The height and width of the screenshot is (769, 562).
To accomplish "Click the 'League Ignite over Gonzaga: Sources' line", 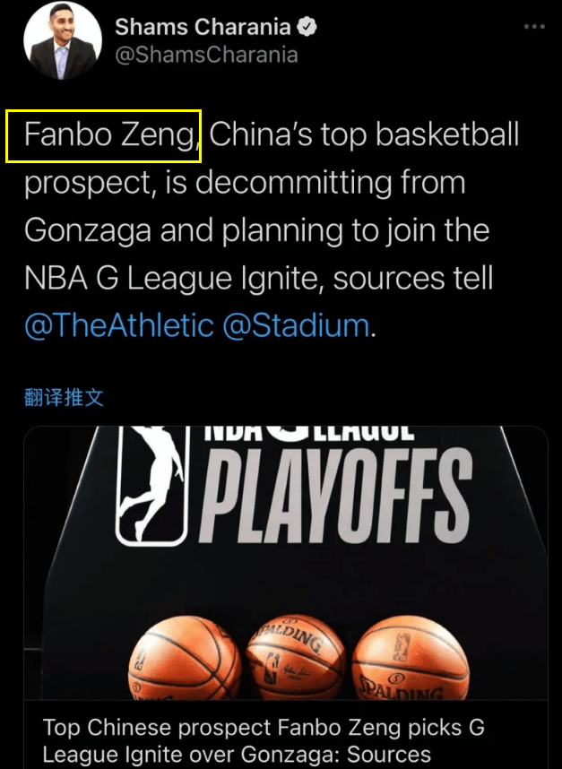I will 237,755.
